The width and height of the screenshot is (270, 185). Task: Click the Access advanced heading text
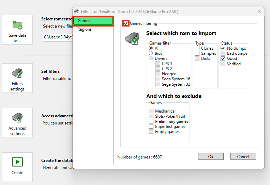coord(57,116)
